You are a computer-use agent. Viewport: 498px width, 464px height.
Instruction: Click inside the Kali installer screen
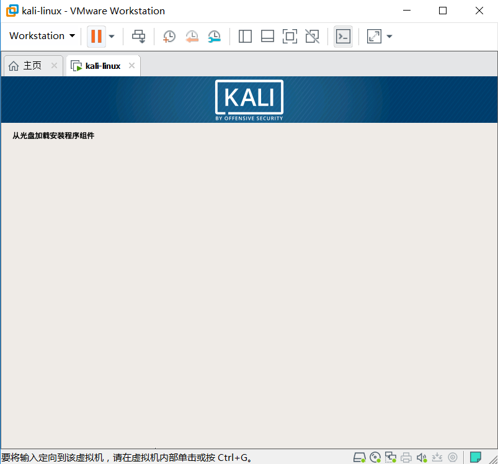click(x=249, y=262)
